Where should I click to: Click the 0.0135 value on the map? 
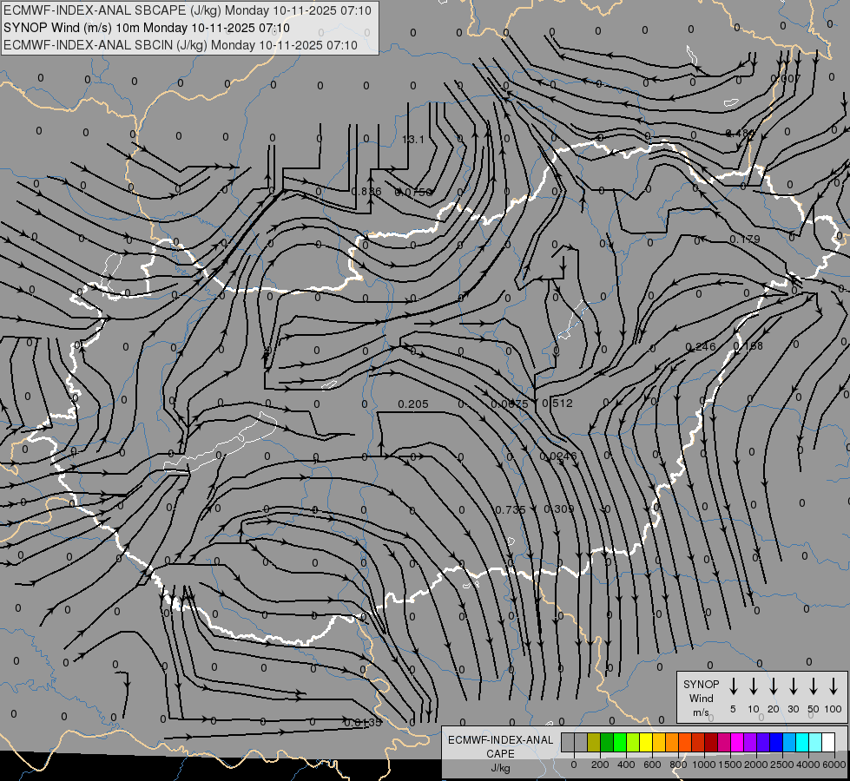pyautogui.click(x=363, y=723)
